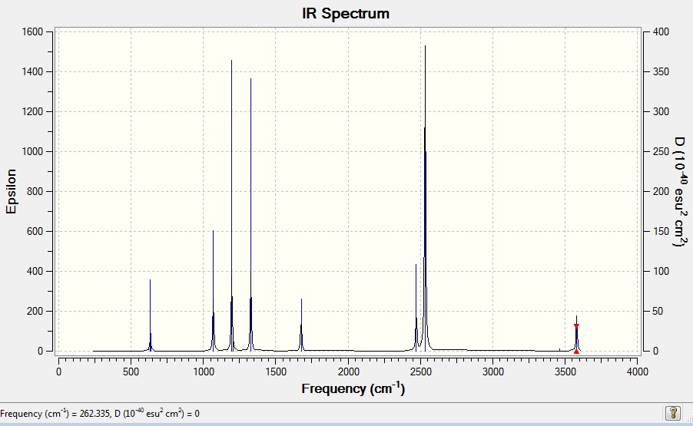This screenshot has width=693, height=426.
Task: Click the '3000' tick on frequency axis
Action: click(492, 372)
